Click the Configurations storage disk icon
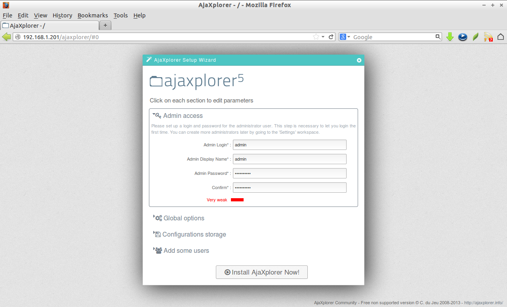 coord(158,234)
